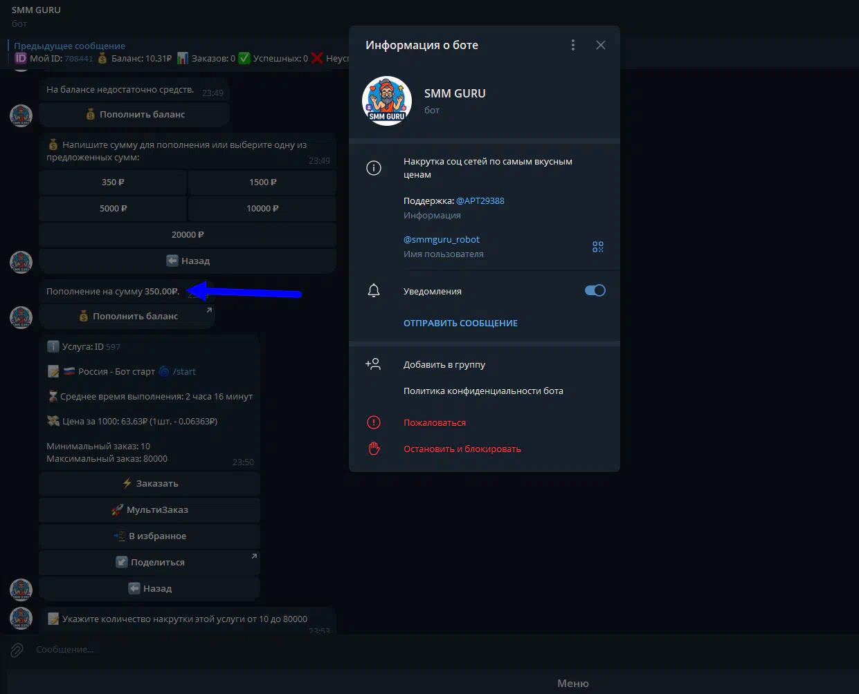859x694 pixels.
Task: Click the text На балансе недостаточно средств
Action: 120,90
